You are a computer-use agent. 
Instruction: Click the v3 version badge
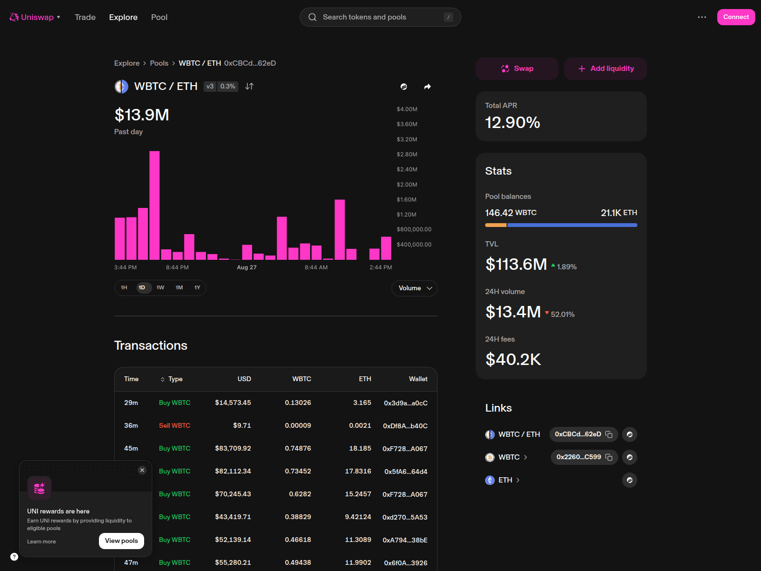(x=210, y=87)
